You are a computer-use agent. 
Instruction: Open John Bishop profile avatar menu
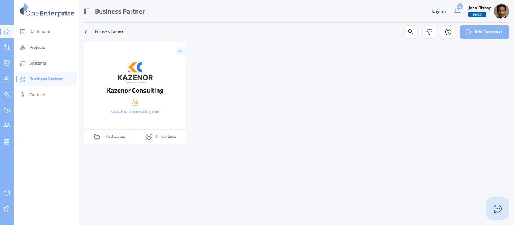point(501,11)
